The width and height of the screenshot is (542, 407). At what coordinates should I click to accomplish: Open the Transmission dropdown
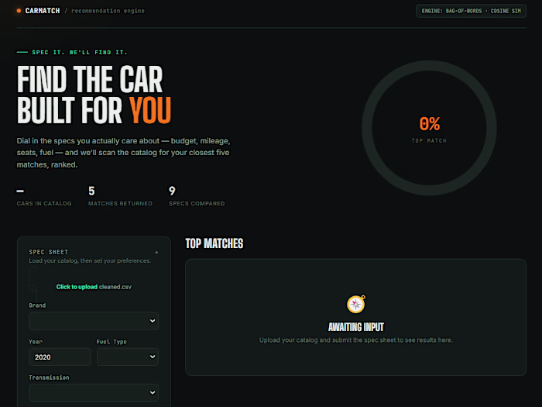click(x=94, y=392)
